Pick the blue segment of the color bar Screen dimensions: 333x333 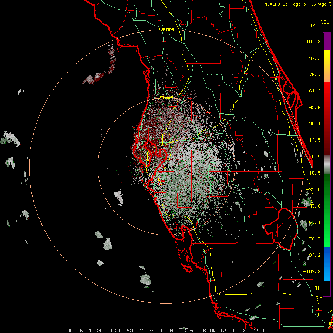point(327,264)
